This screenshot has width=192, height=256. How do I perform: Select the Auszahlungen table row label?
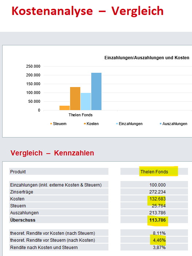(24, 213)
